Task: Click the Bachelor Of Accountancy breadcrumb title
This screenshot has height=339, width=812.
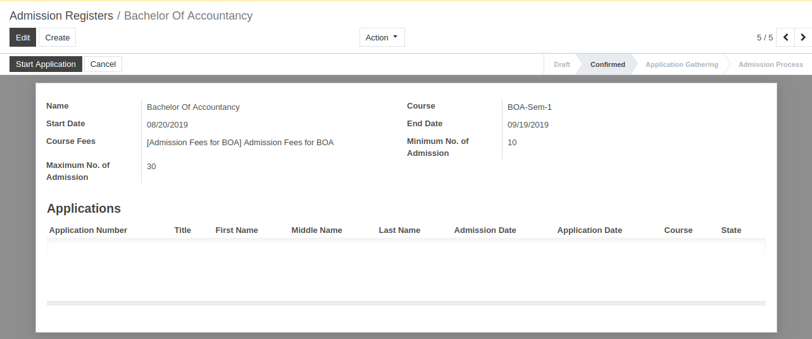Action: 188,16
